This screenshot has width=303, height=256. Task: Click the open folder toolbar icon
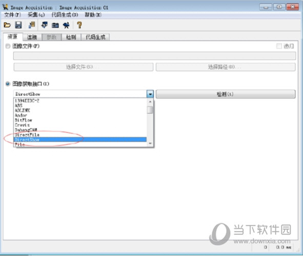point(7,25)
